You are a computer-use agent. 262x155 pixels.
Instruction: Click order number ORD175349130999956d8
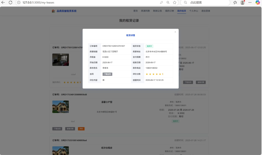pyautogui.click(x=74, y=95)
